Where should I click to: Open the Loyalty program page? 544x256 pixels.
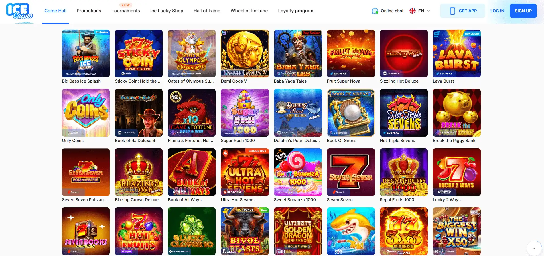pyautogui.click(x=295, y=11)
